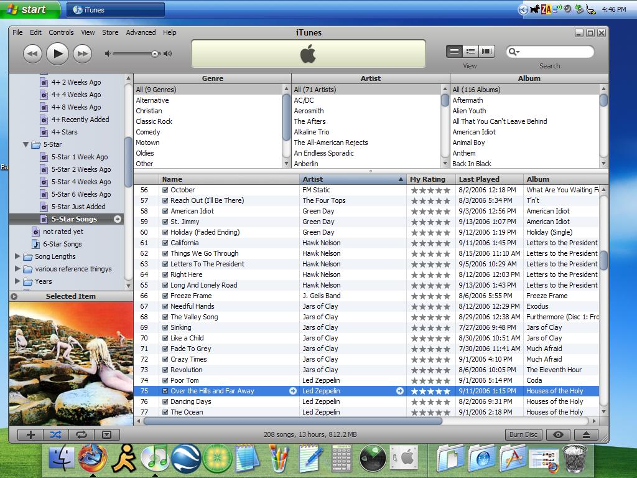Open the Store menu
The width and height of the screenshot is (637, 478).
pos(110,32)
